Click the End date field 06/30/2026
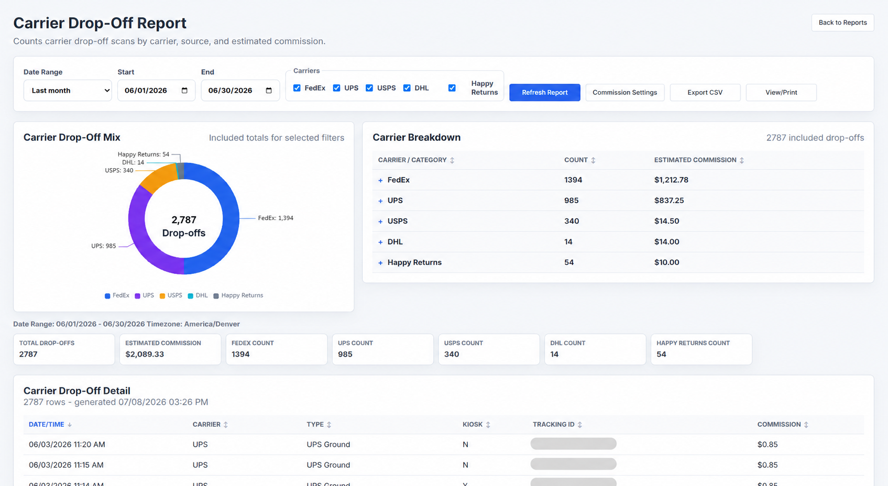Screen dimensions: 888x486 point(240,91)
